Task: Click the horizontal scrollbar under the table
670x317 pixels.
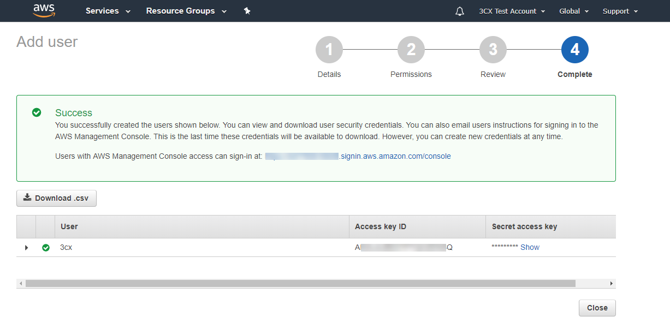Action: (x=300, y=284)
